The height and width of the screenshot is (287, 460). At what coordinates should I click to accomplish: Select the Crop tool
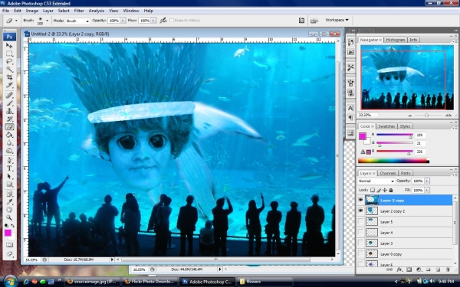[9, 77]
